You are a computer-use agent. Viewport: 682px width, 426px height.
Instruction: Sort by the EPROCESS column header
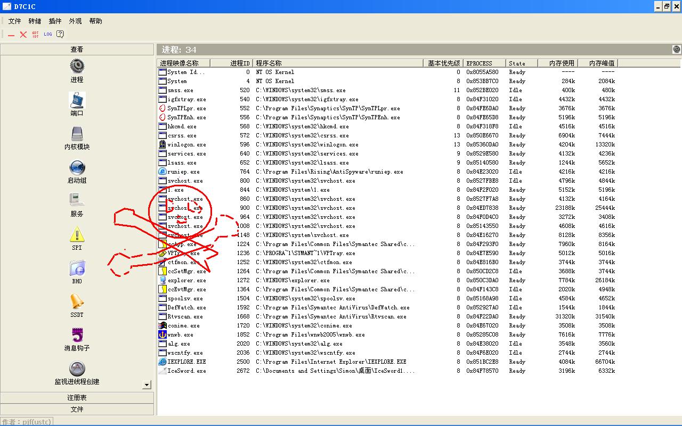(484, 63)
